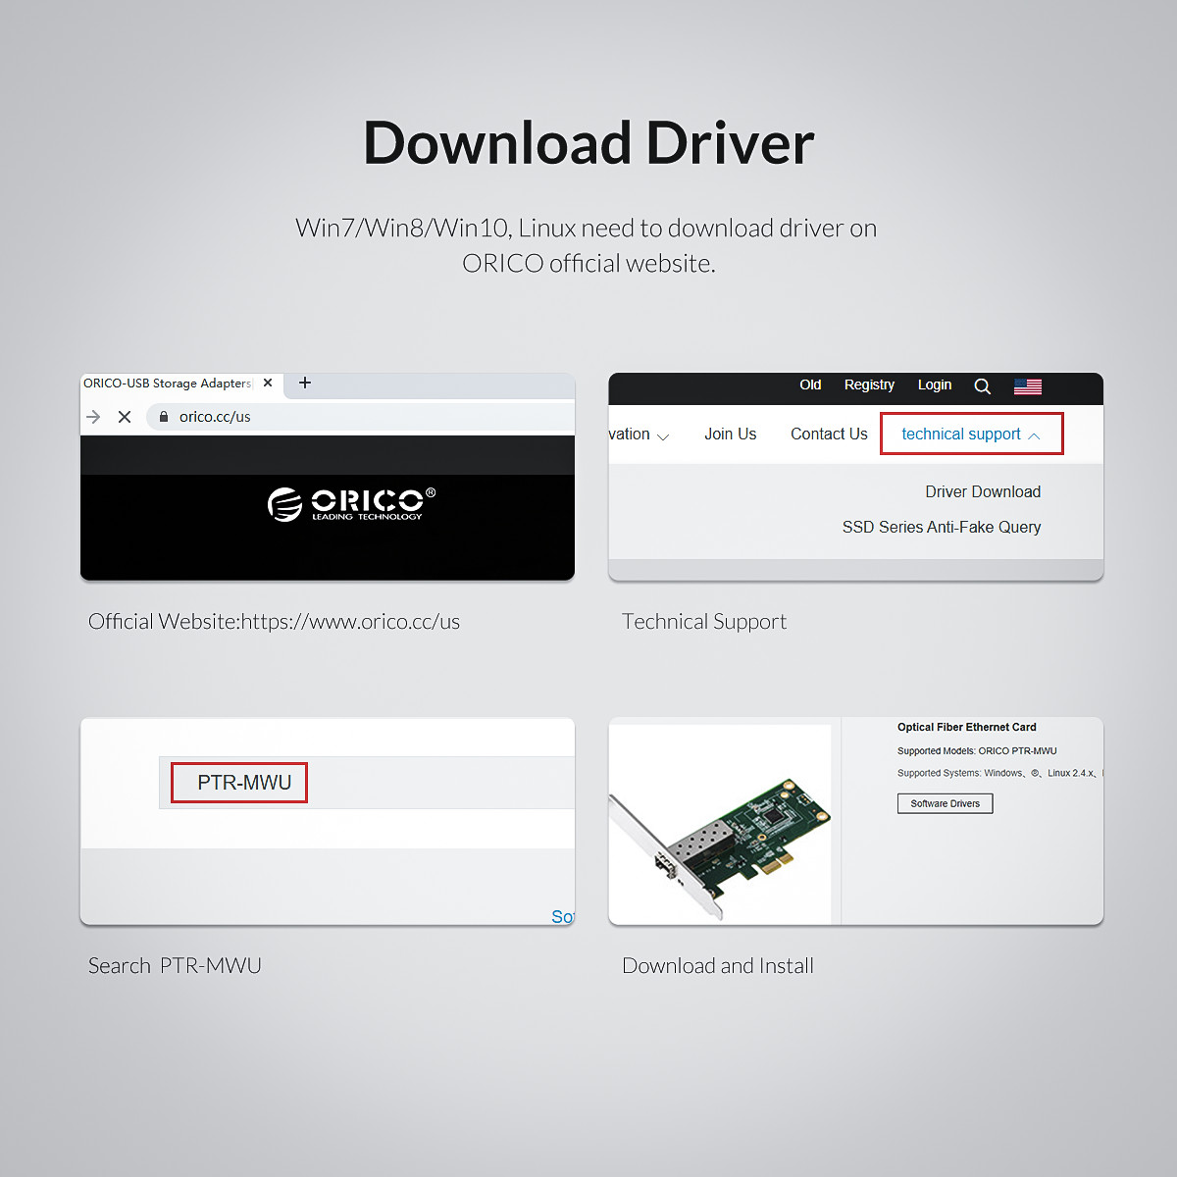Viewport: 1177px width, 1177px height.
Task: Click the browser forward arrow
Action: click(x=93, y=417)
